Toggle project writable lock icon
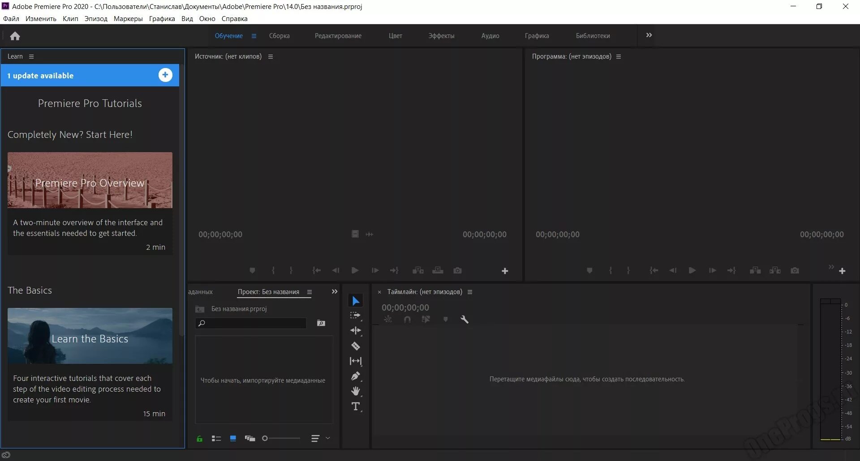Screen dimensions: 860x461 click(x=200, y=439)
